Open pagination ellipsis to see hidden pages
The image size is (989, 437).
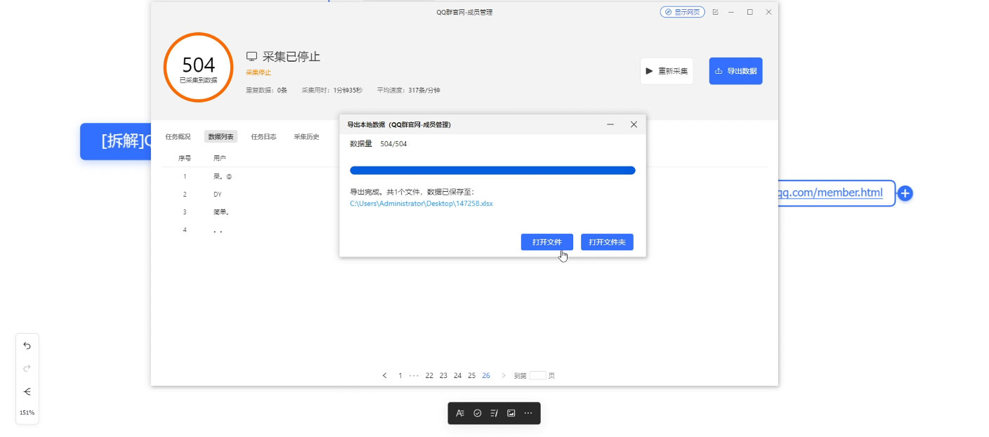click(x=414, y=375)
